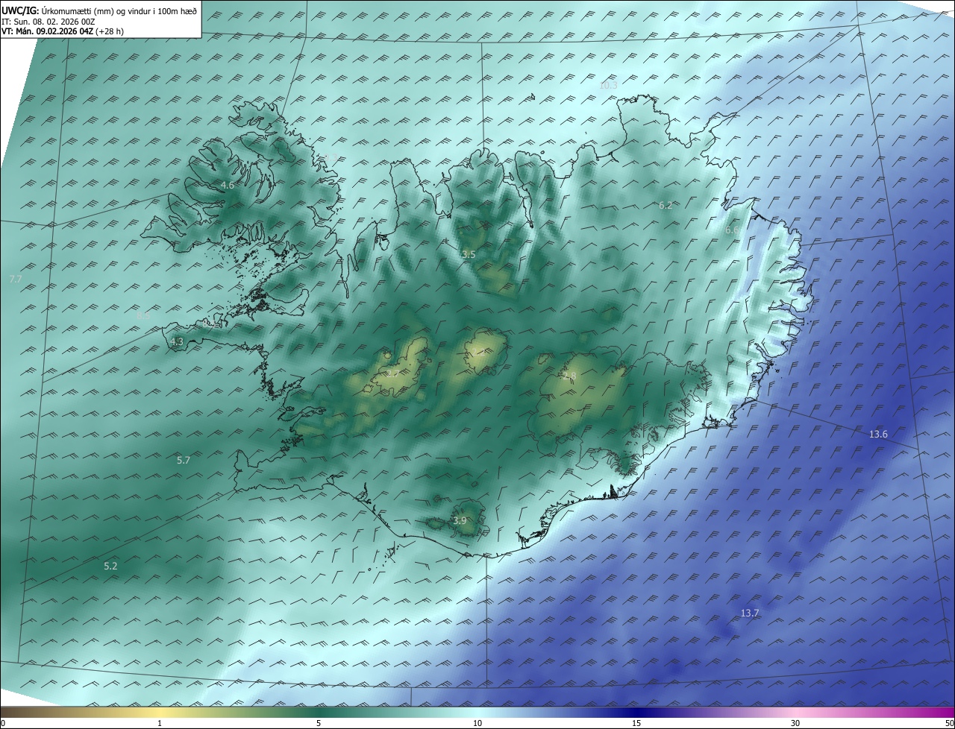The width and height of the screenshot is (955, 729).
Task: Click the 10 tick on the color scale
Action: click(x=477, y=723)
